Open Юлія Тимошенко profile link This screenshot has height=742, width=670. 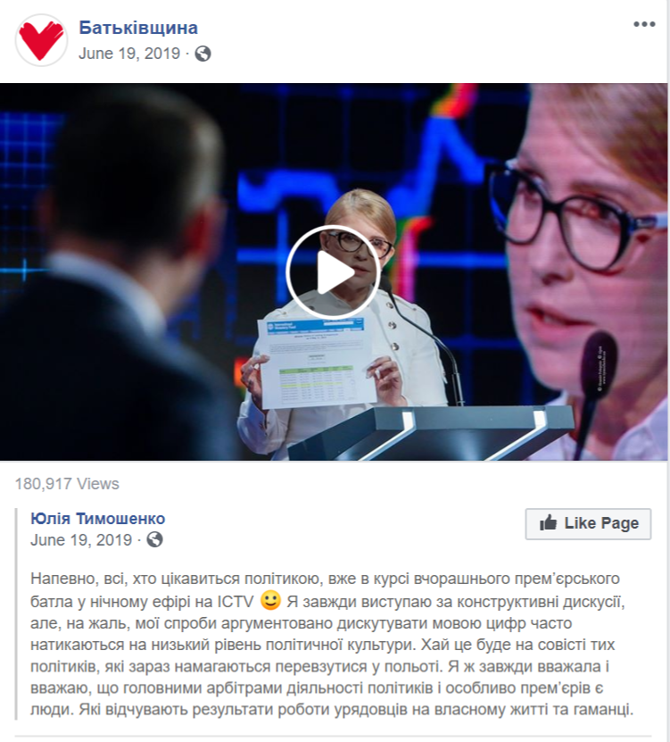tap(98, 518)
